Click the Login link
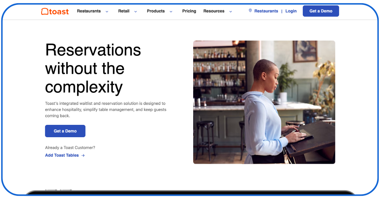 (291, 11)
